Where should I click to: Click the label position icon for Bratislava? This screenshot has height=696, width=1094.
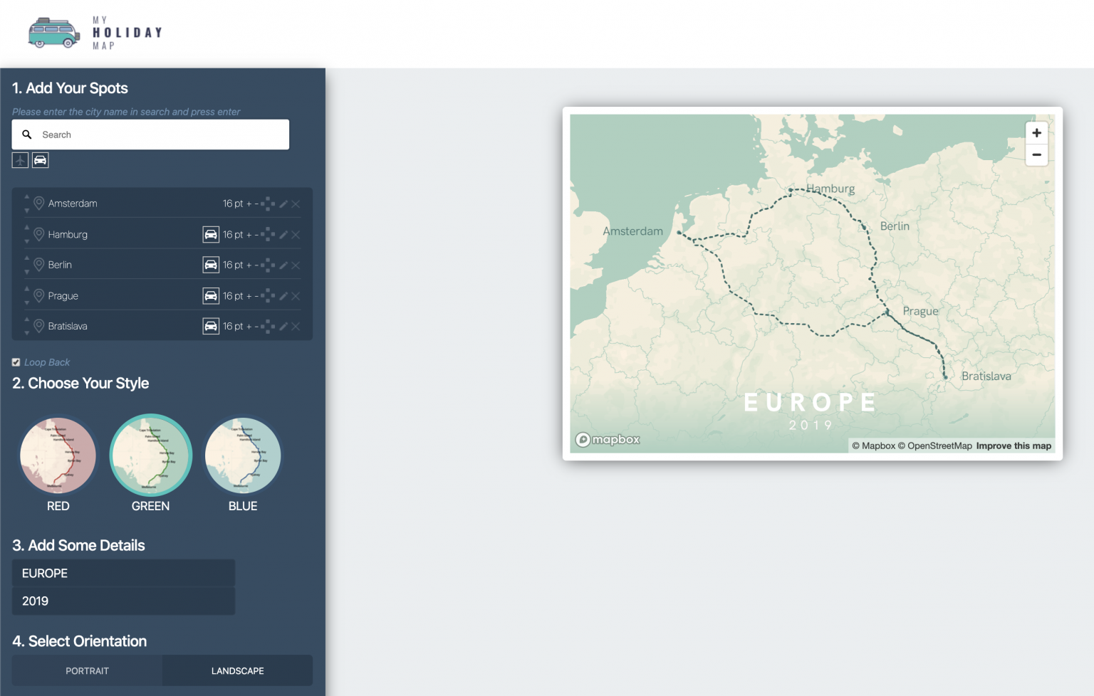click(x=267, y=326)
